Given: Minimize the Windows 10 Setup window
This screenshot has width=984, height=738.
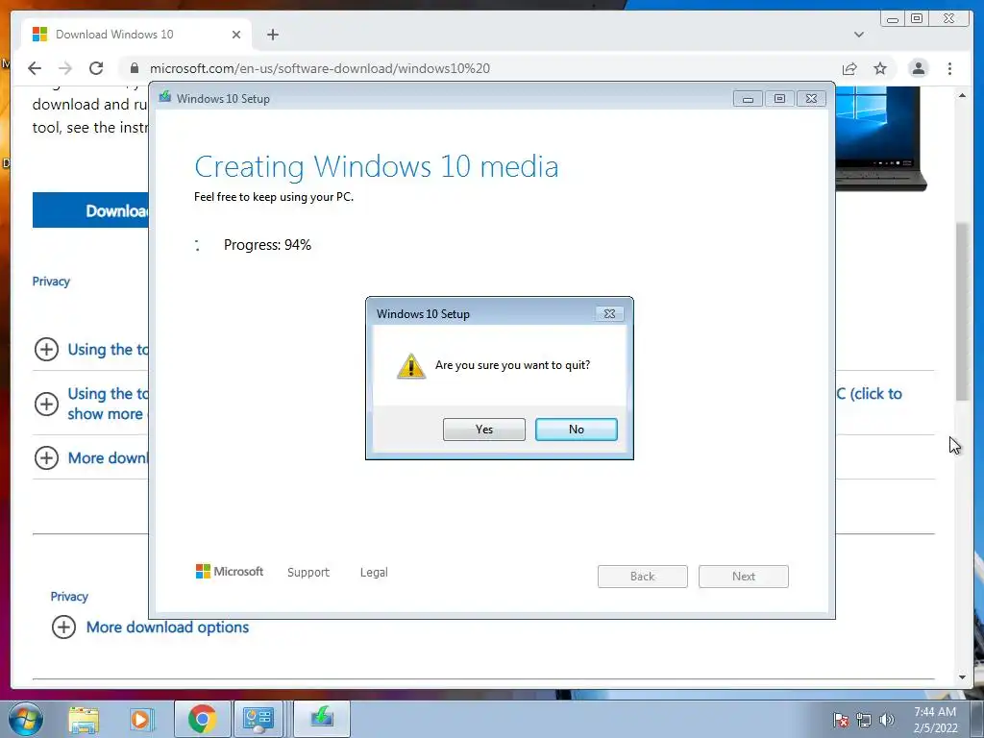Looking at the screenshot, I should click(748, 99).
